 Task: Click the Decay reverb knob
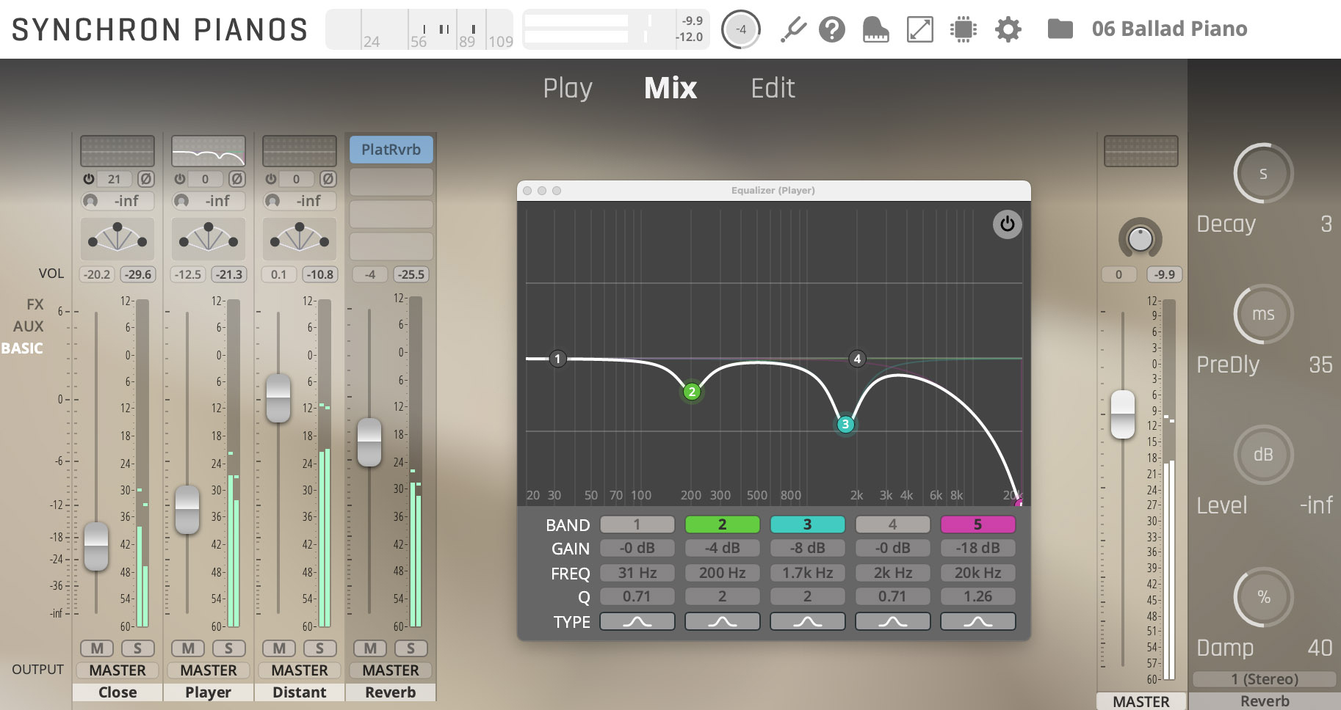tap(1263, 174)
